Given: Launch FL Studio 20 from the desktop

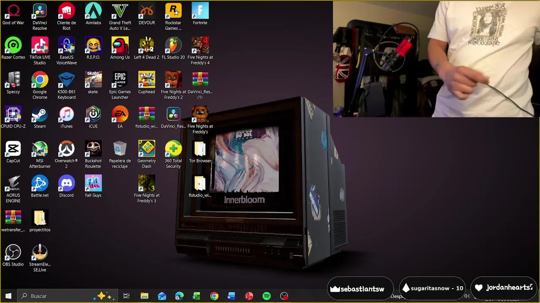Looking at the screenshot, I should coord(173,49).
